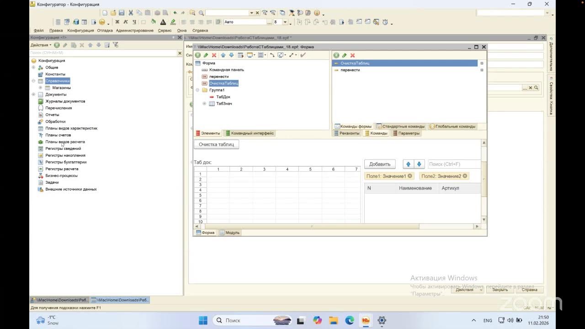The width and height of the screenshot is (585, 329).
Task: Toggle bold Ж formatting
Action: 117,22
